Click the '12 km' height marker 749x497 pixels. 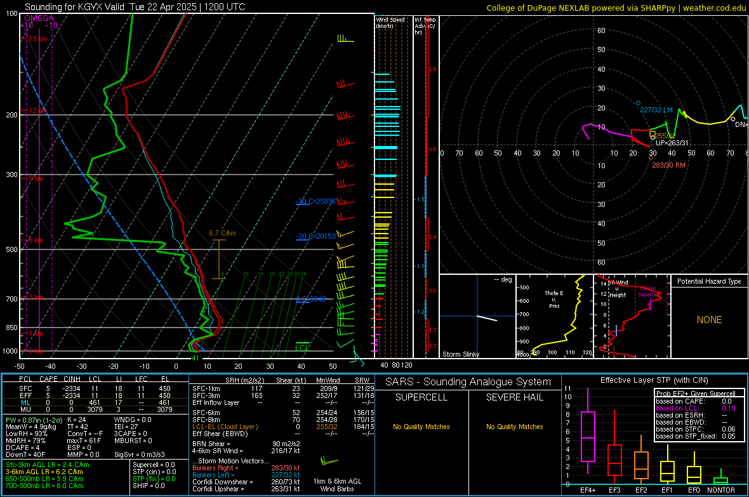click(x=37, y=110)
